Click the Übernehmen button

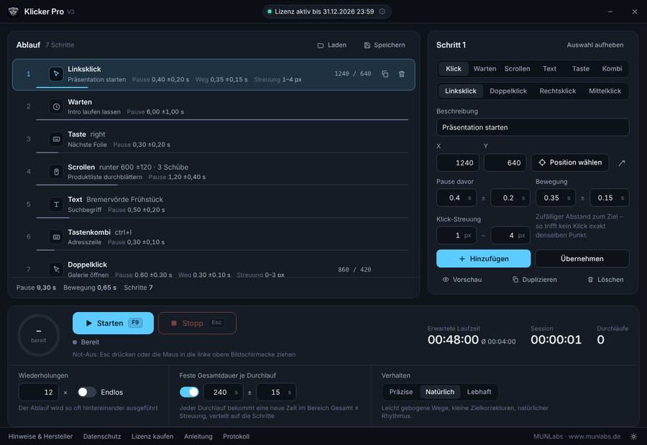point(582,258)
